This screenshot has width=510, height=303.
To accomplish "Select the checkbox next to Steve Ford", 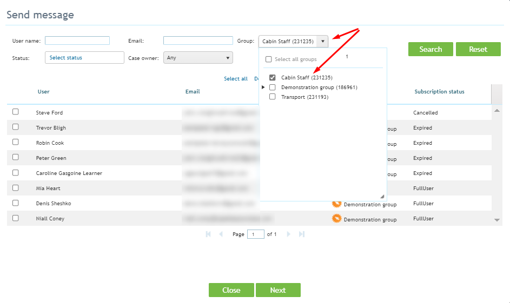I will [x=15, y=112].
